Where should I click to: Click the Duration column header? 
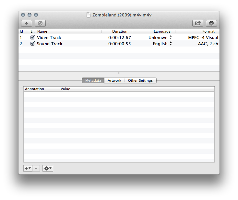click(x=117, y=31)
